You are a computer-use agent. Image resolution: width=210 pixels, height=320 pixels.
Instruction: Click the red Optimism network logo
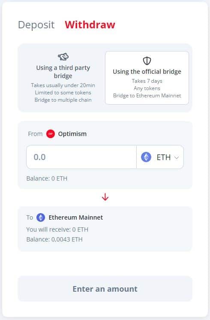tap(51, 134)
